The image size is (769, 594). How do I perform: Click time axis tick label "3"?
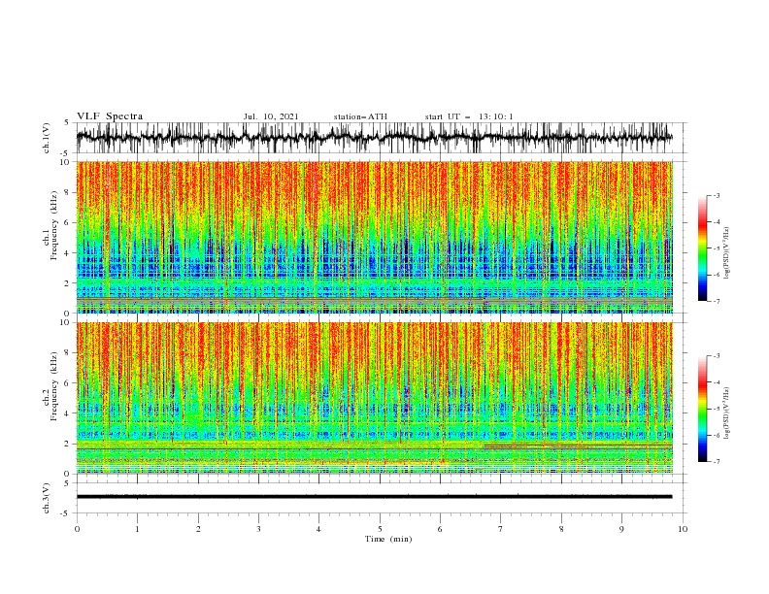tap(258, 529)
